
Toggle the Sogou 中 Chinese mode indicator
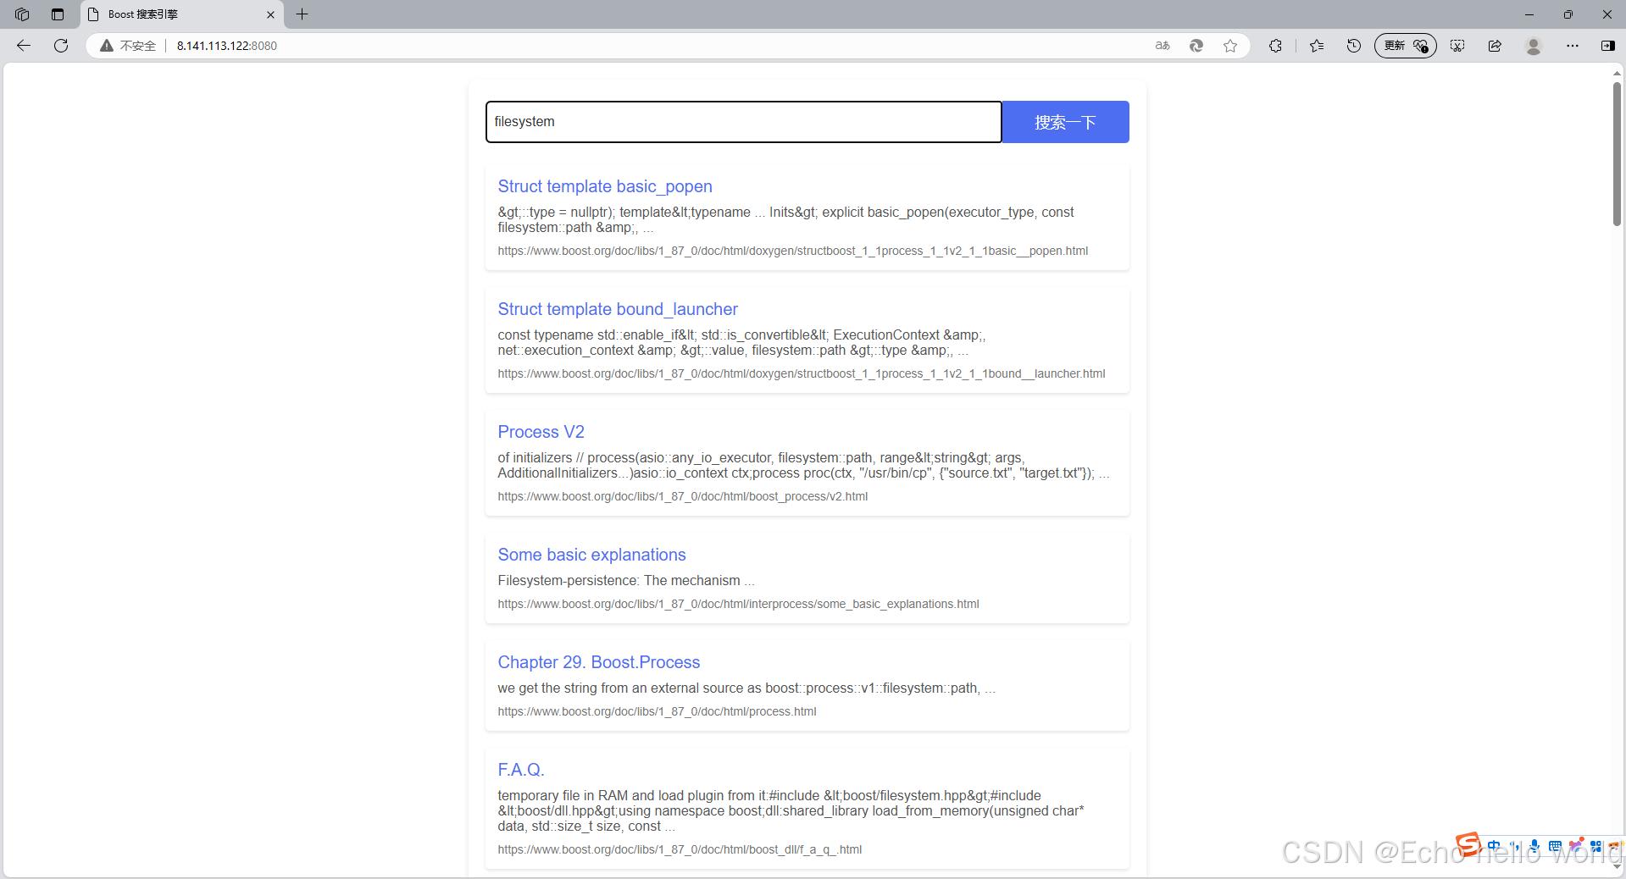[1493, 846]
